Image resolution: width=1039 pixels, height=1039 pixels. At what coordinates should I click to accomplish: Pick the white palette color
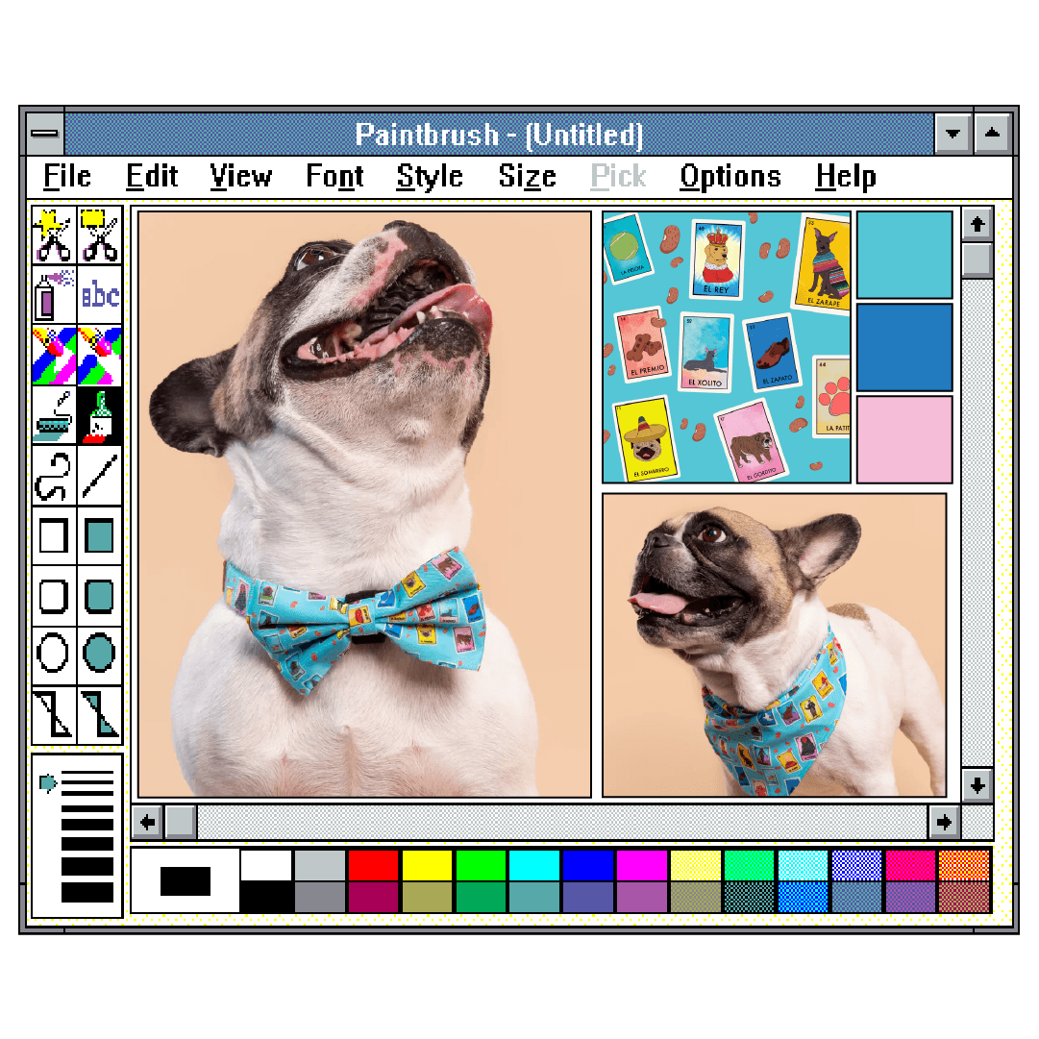pyautogui.click(x=265, y=865)
